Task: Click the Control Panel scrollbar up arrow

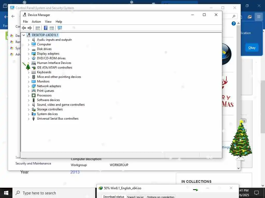Action: pos(238,23)
